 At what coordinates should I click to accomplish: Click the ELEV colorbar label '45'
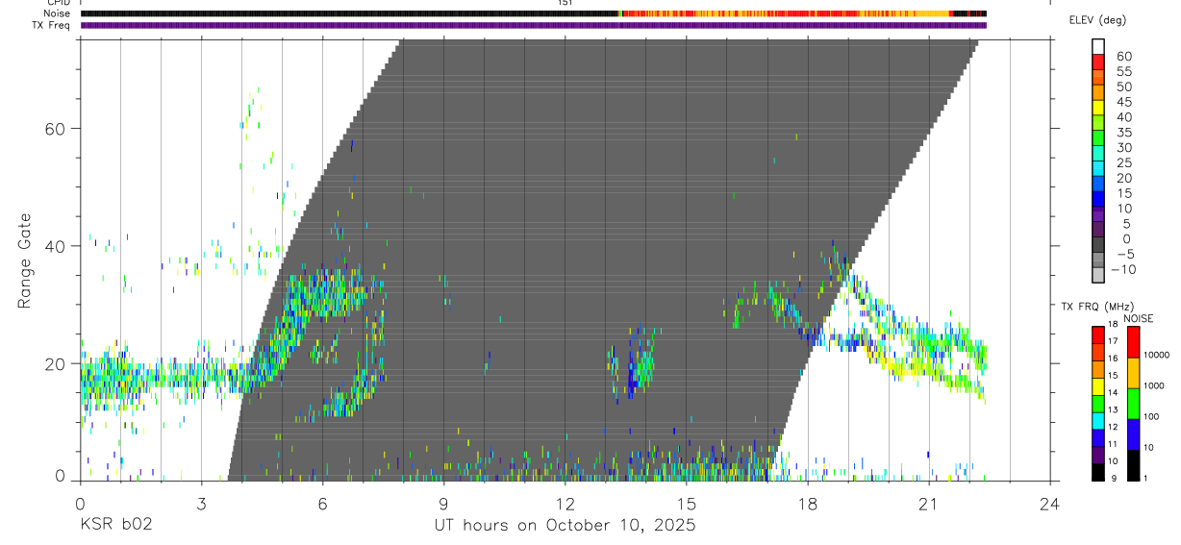(1123, 102)
